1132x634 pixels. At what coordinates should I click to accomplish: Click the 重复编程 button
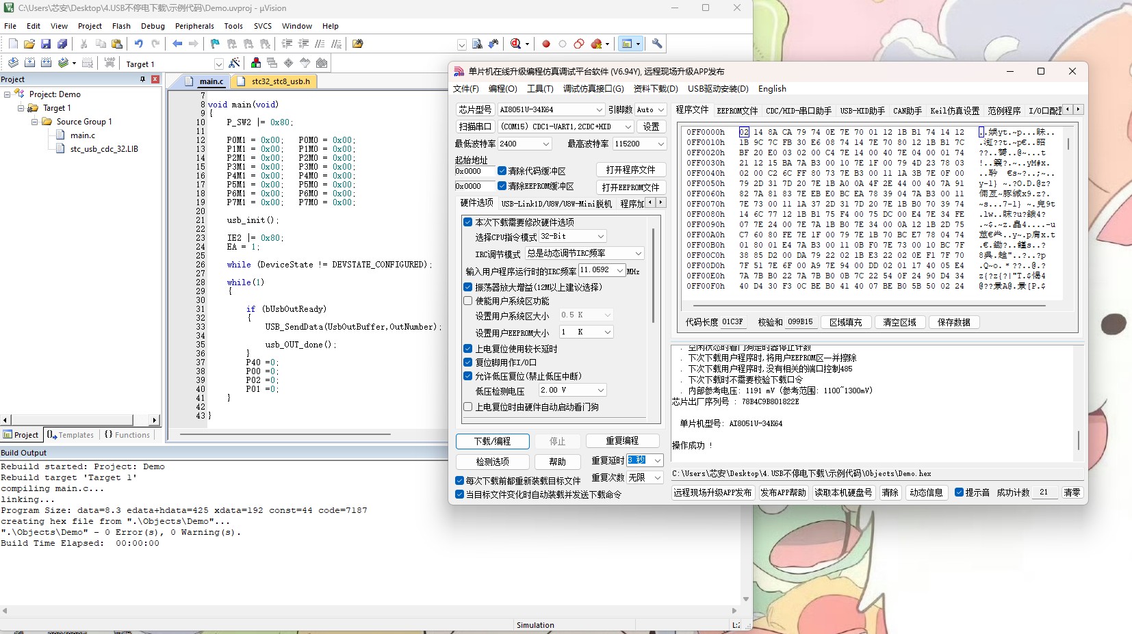point(622,441)
